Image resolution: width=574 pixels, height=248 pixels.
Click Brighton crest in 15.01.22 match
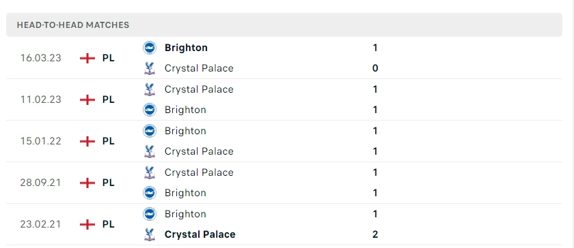[150, 131]
